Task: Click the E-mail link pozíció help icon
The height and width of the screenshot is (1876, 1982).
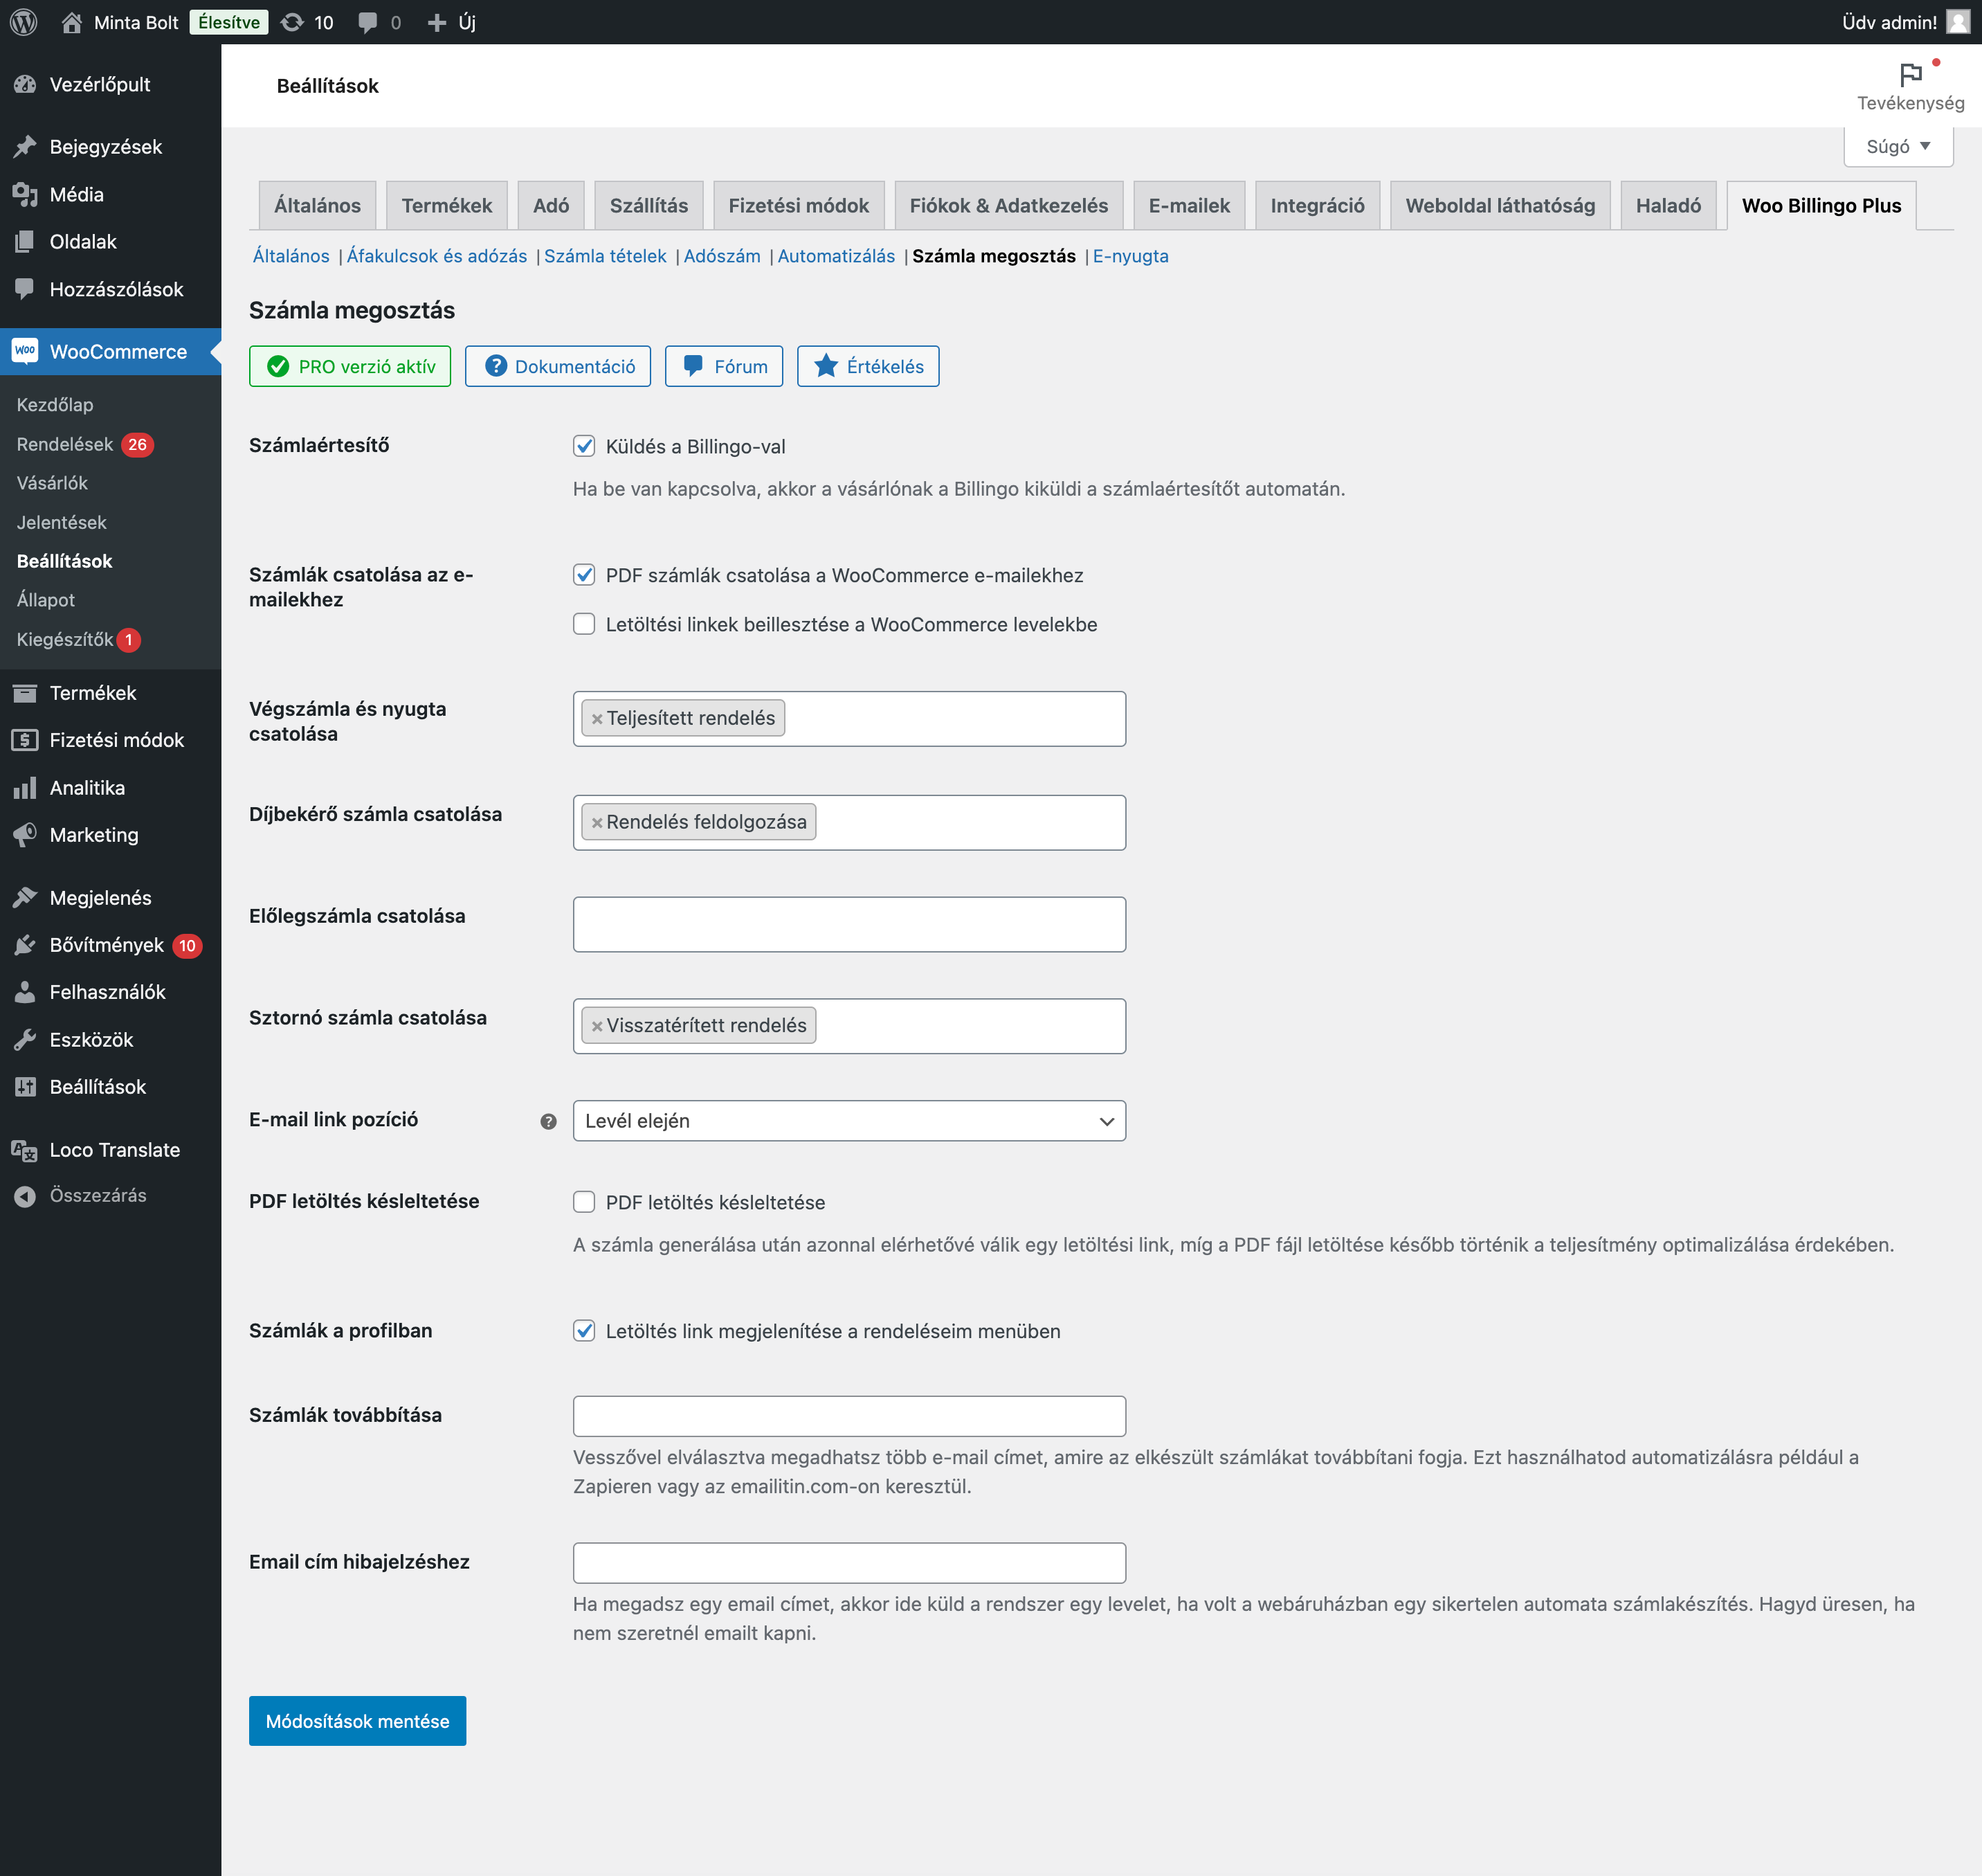Action: point(547,1121)
